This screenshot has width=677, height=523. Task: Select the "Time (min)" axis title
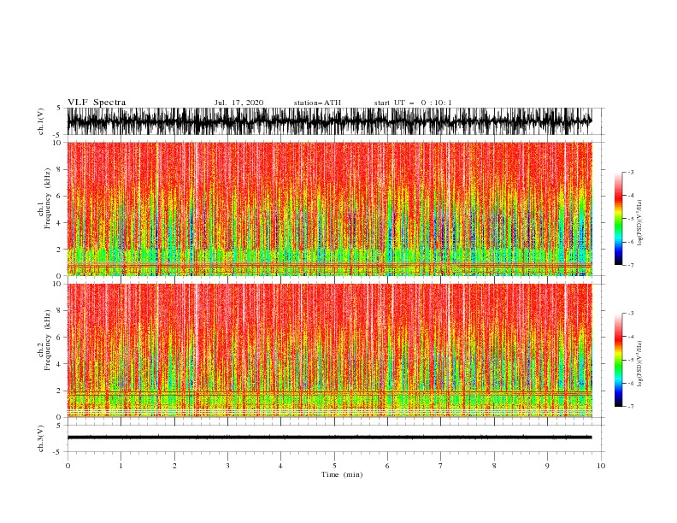(x=342, y=474)
